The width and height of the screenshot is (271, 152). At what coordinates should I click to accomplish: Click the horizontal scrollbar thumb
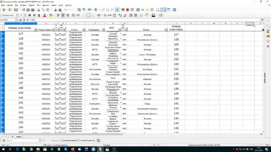[x=63, y=134]
